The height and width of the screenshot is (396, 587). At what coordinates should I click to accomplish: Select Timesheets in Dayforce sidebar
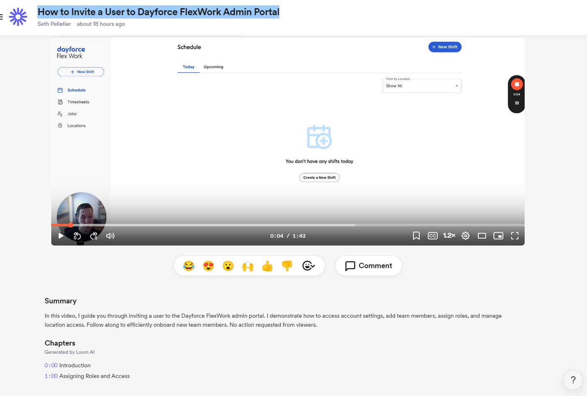point(73,102)
